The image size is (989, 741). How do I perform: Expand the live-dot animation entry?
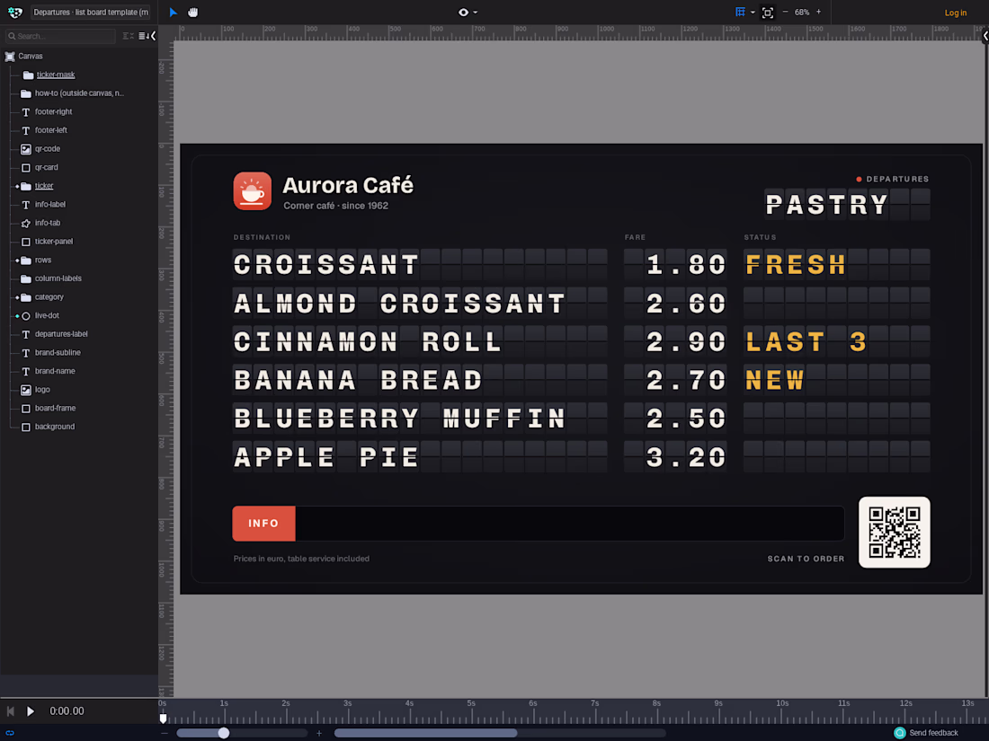pos(17,315)
